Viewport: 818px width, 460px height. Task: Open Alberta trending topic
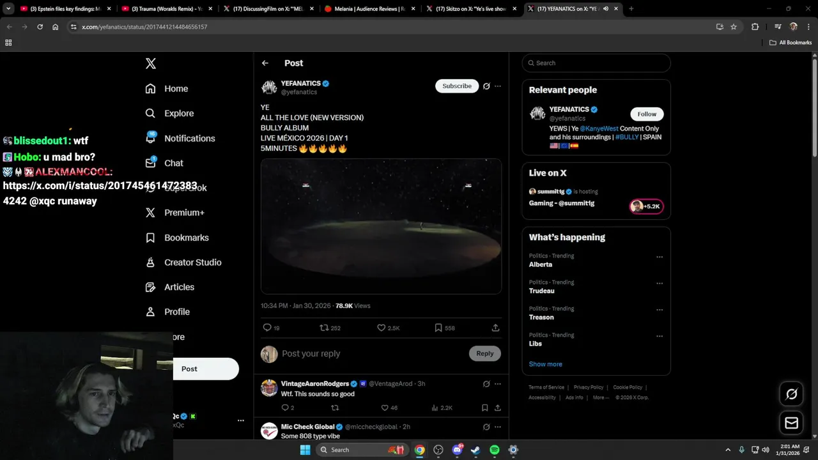pos(541,264)
